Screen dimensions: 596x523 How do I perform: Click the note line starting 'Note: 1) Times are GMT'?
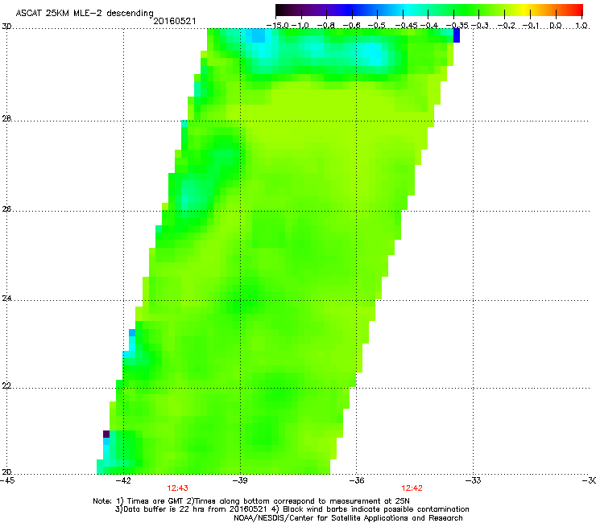[251, 501]
